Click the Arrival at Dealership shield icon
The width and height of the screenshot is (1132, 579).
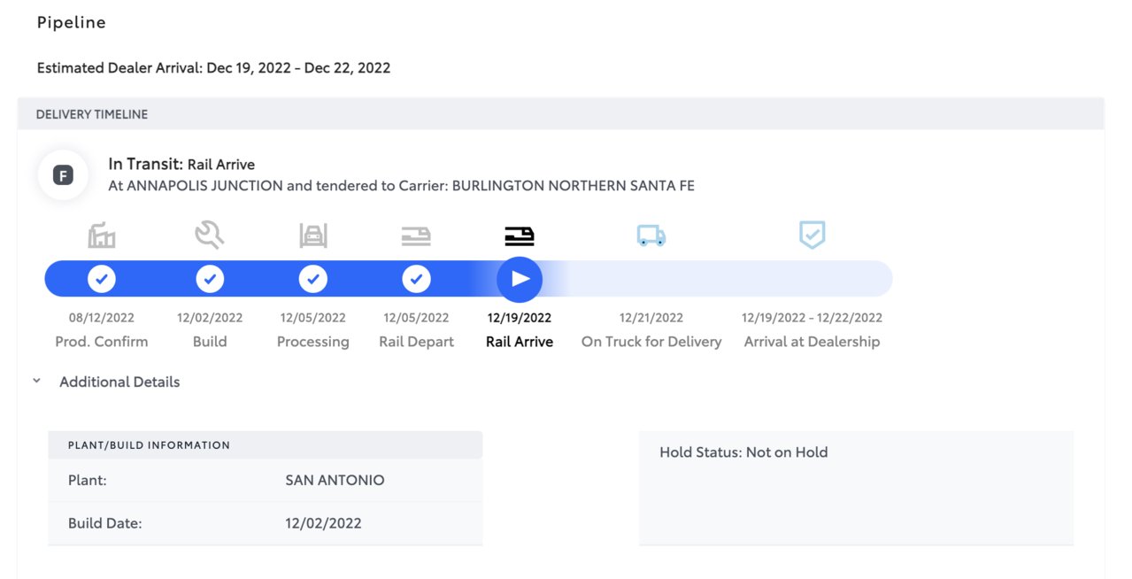click(812, 235)
